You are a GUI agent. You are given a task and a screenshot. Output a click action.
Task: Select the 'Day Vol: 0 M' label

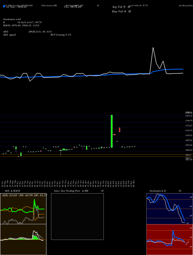point(121,12)
